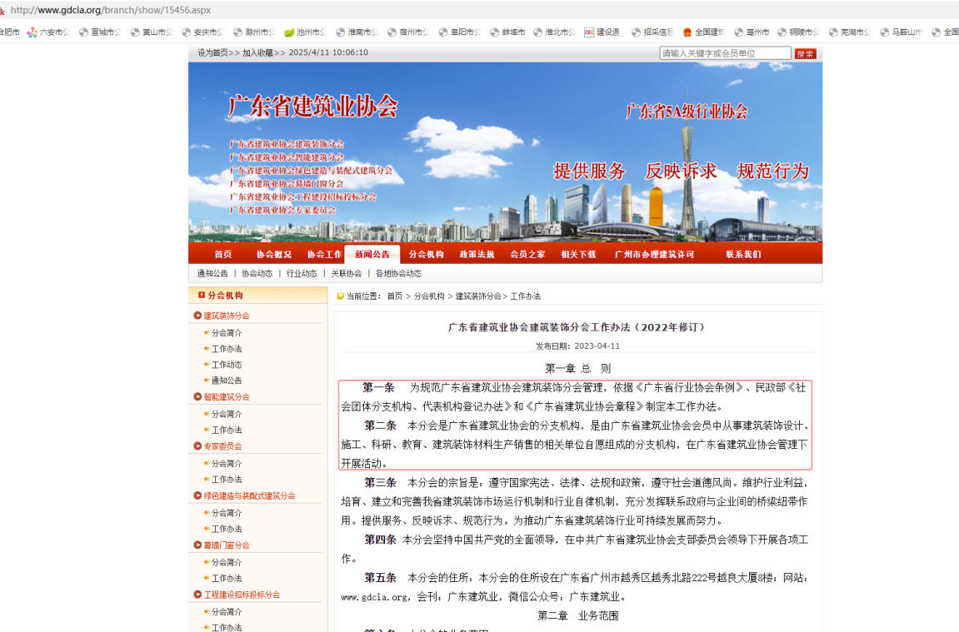Expand the 绿色建造与装配式建筑分会 section
Screen dimensions: 959x632
249,495
